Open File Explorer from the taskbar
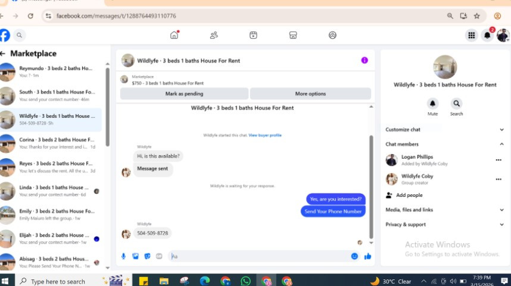The image size is (511, 286). click(164, 281)
